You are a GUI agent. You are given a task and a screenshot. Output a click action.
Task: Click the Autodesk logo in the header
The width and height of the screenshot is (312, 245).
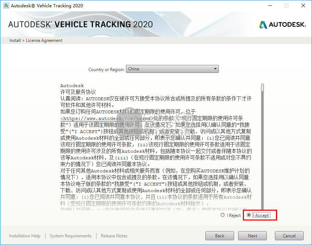tap(283, 25)
